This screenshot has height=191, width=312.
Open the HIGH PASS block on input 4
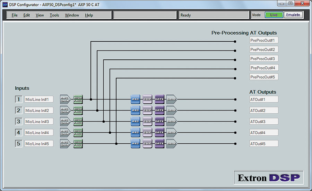78,133
